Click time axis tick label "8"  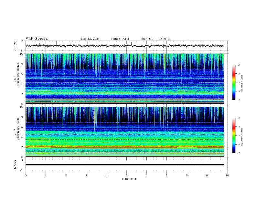tap(187, 175)
